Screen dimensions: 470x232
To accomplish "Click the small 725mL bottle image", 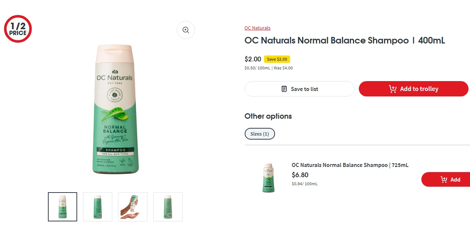I will 268,178.
